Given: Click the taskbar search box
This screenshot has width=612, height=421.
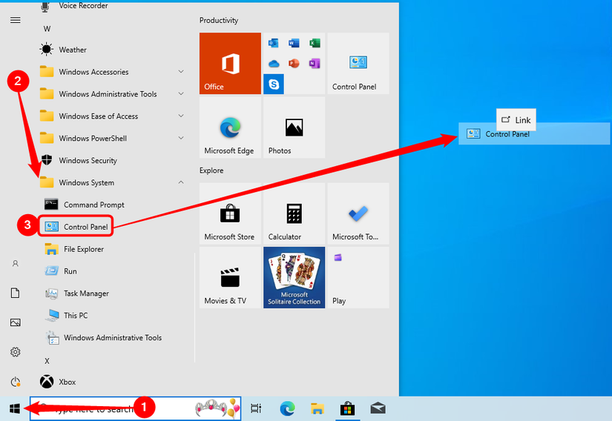Looking at the screenshot, I should pos(111,408).
